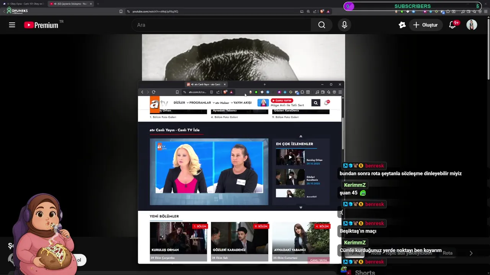490x275 pixels.
Task: Expand more chips with the right chevron
Action: click(471, 253)
